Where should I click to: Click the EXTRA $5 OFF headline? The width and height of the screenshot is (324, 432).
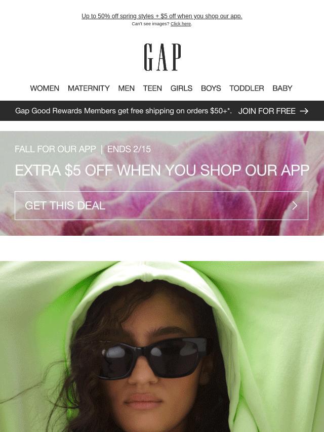(162, 170)
